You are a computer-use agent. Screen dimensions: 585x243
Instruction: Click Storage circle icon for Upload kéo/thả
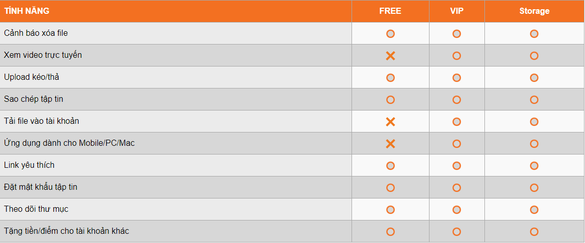point(534,78)
